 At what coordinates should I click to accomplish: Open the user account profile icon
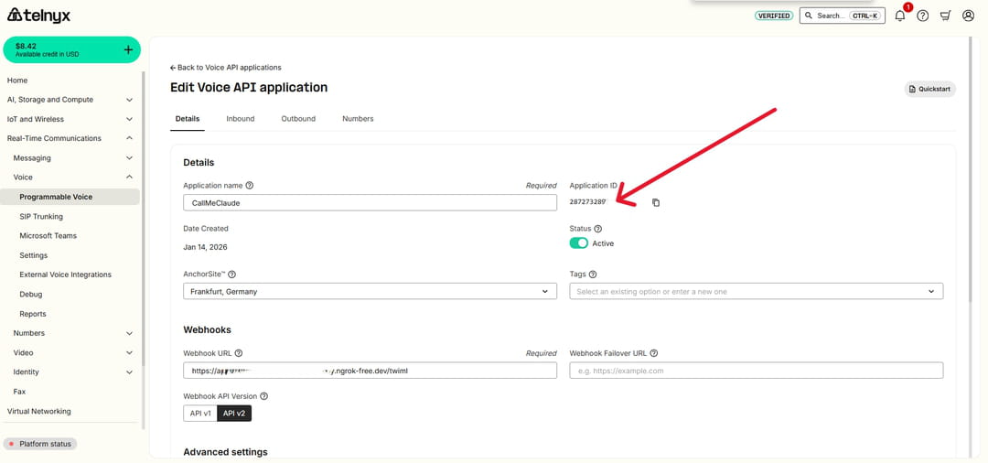click(x=968, y=16)
